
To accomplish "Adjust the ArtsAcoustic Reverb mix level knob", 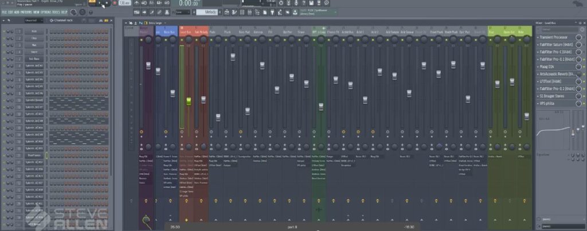I will tap(579, 74).
